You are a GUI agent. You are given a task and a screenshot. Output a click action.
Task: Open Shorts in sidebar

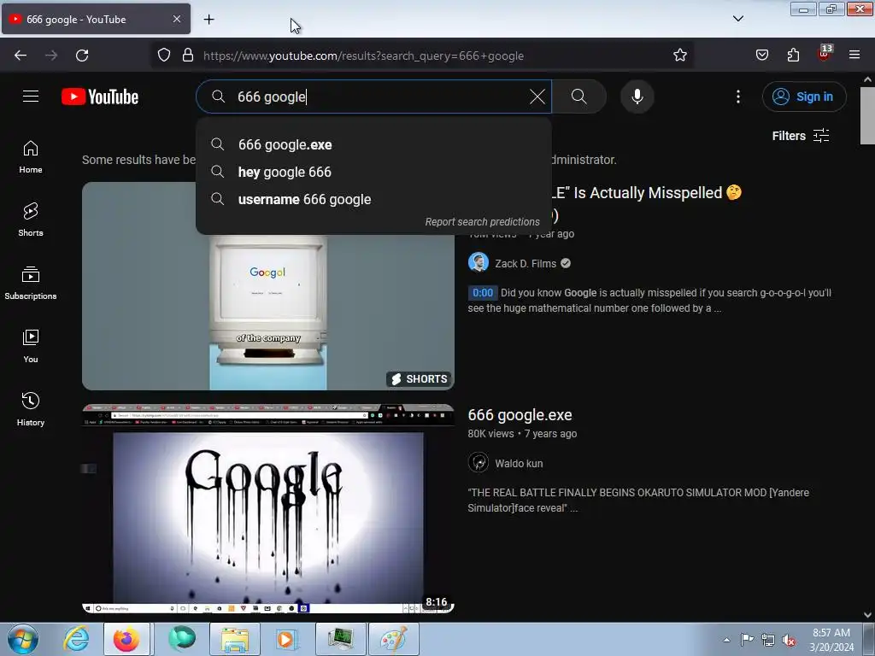[x=31, y=220]
